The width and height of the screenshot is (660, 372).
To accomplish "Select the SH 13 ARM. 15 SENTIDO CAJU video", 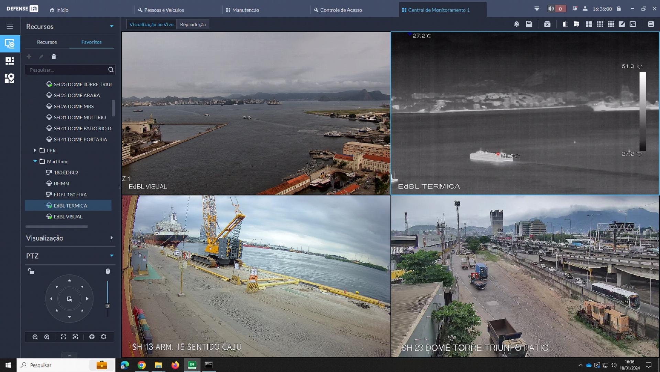I will tap(256, 276).
